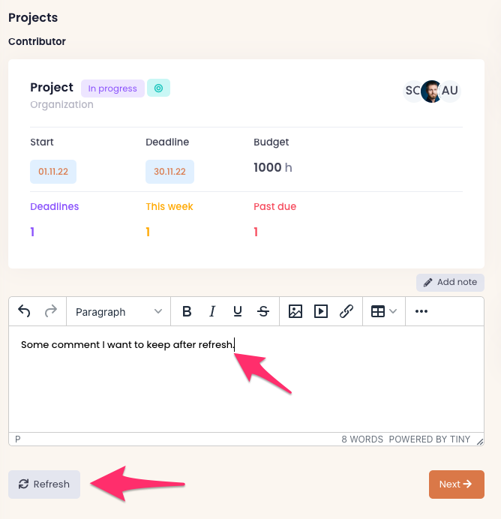The image size is (501, 519).
Task: Toggle bold formatting
Action: 187,311
